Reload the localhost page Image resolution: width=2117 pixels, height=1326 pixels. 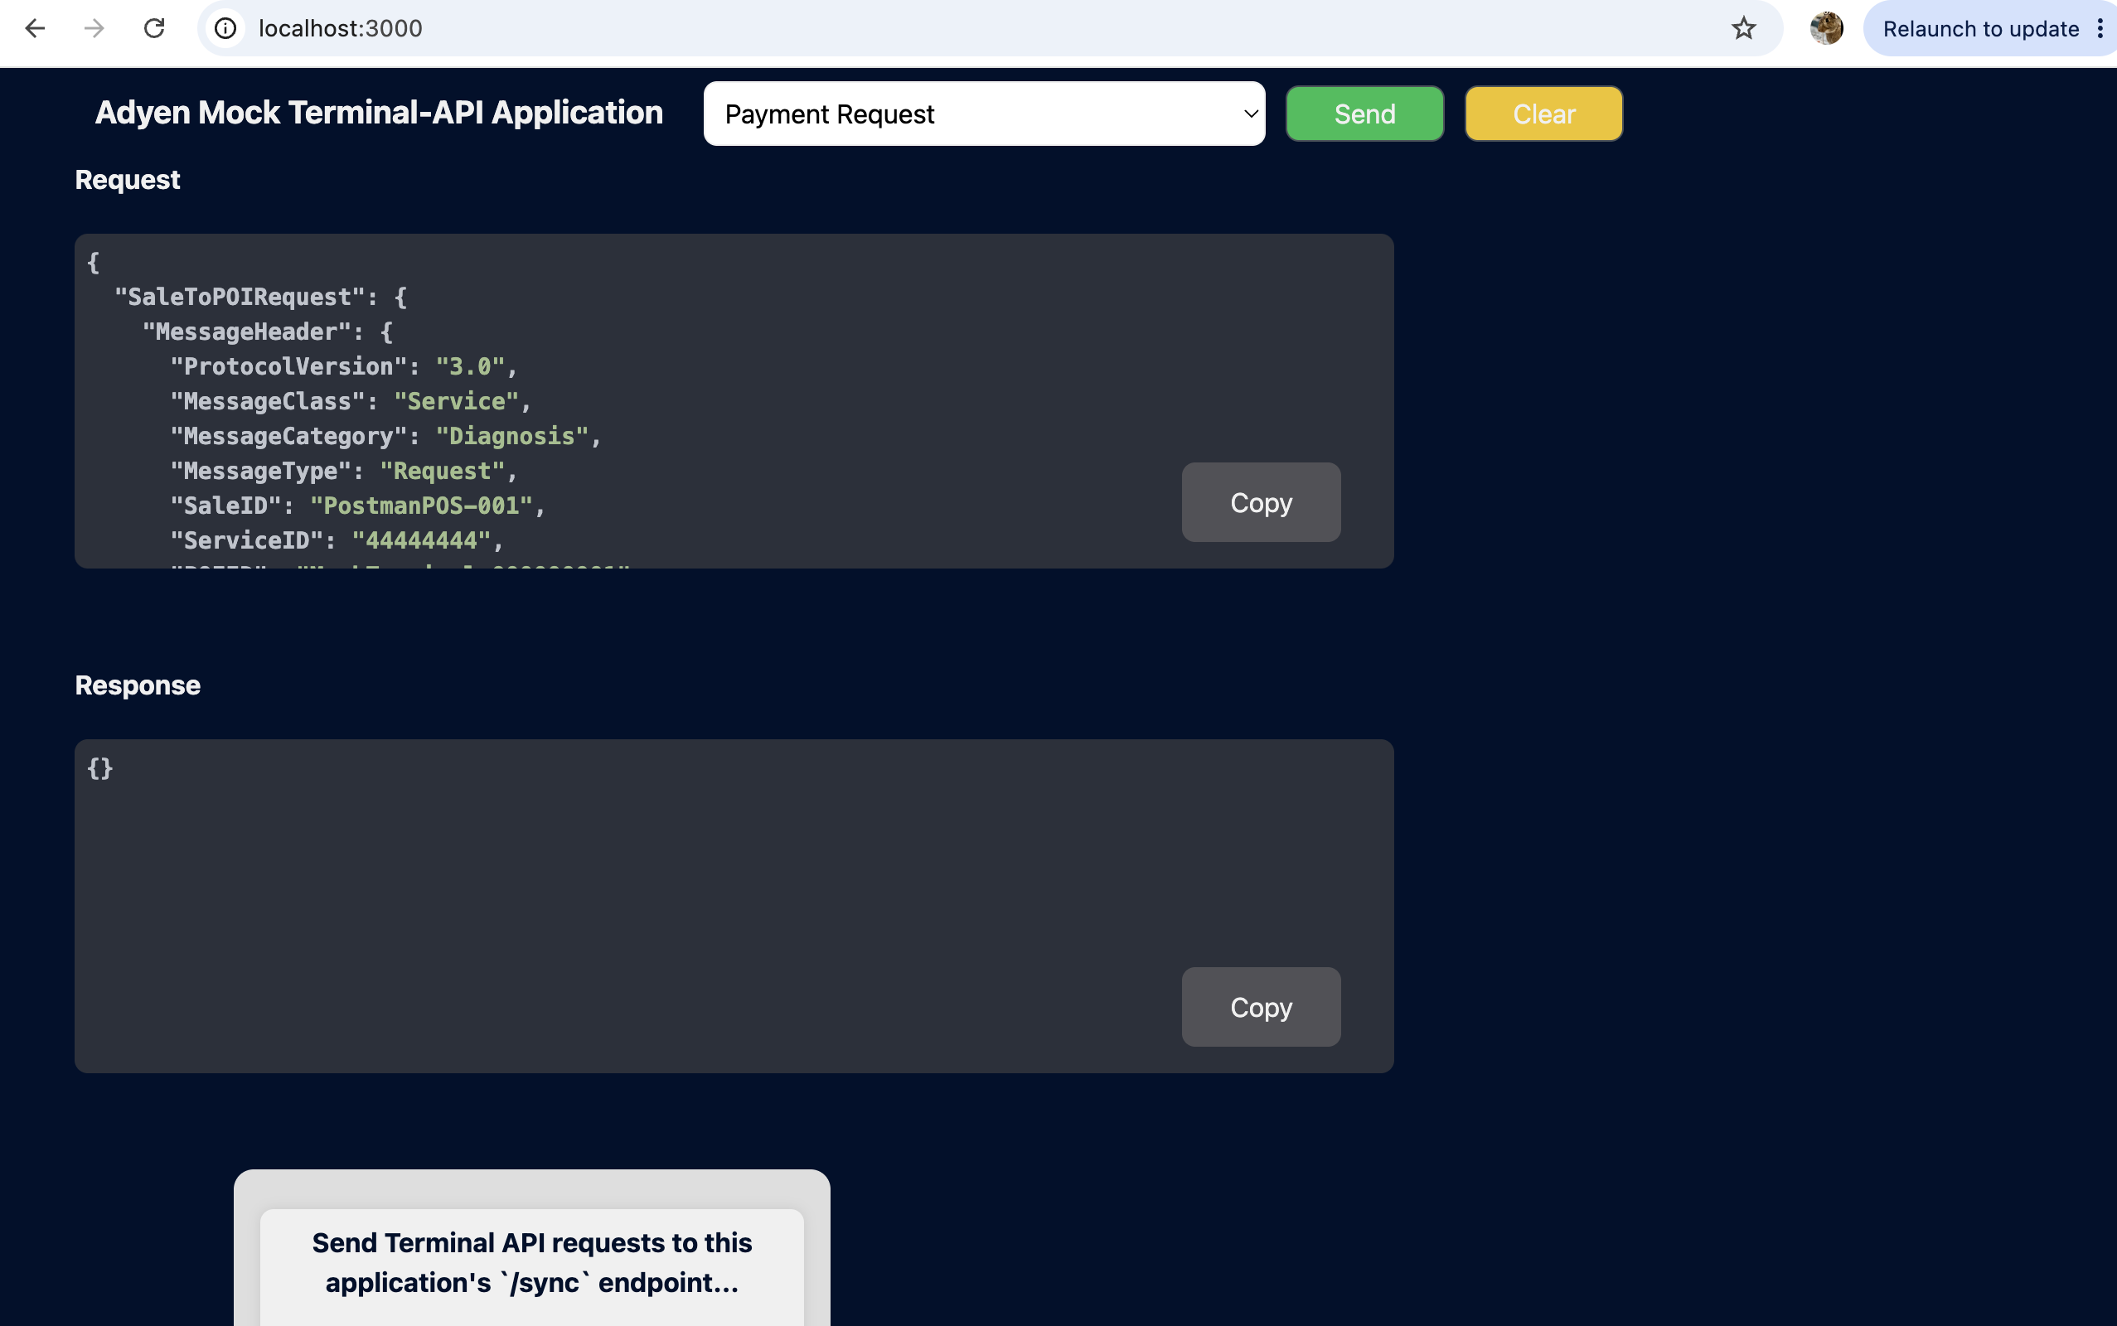[x=154, y=28]
